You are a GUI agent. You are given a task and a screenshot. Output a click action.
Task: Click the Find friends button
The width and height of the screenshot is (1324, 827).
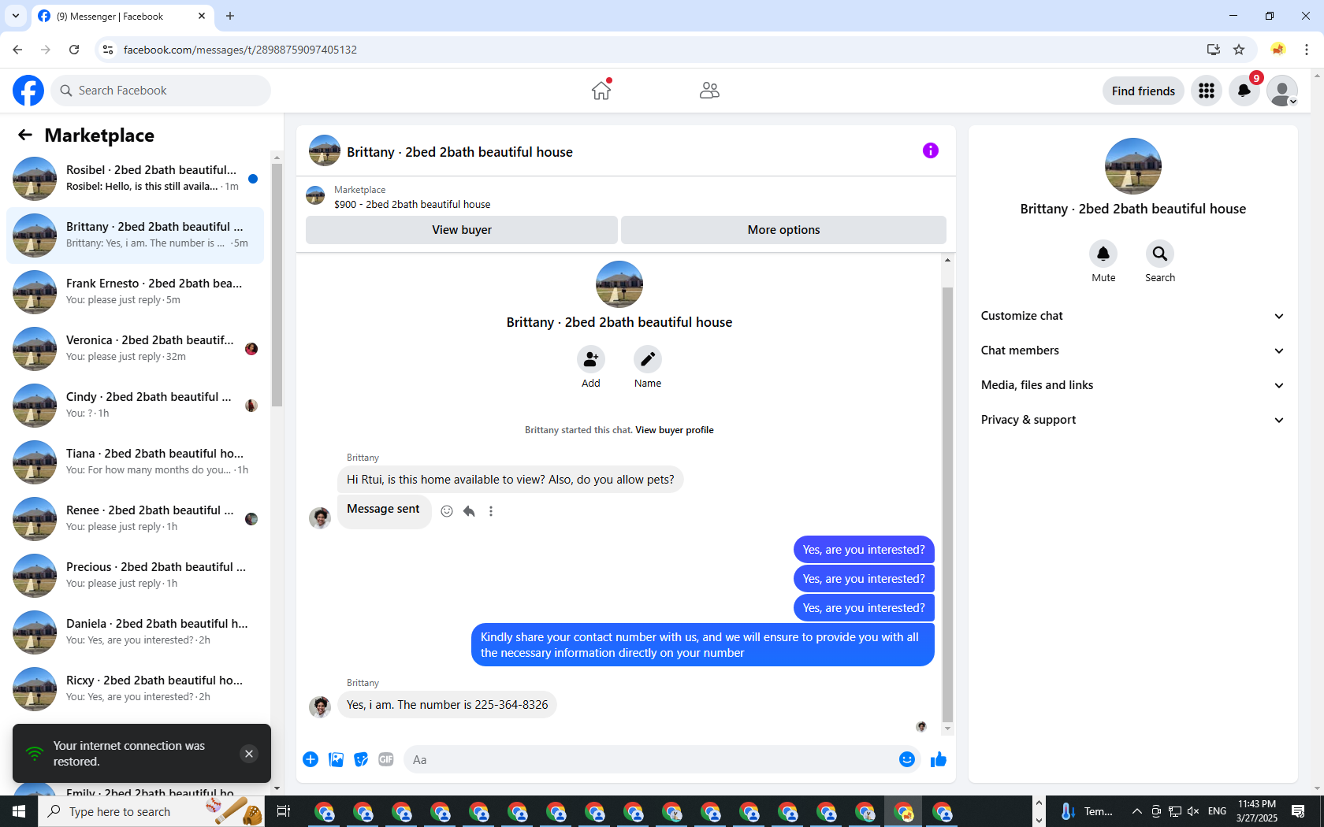pos(1144,91)
